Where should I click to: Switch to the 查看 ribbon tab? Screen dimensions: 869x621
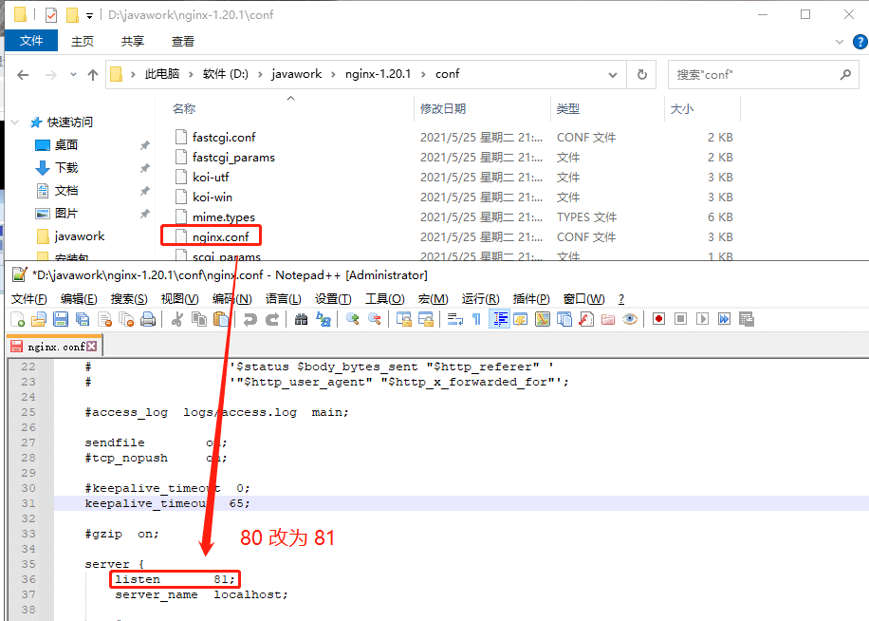click(x=183, y=41)
